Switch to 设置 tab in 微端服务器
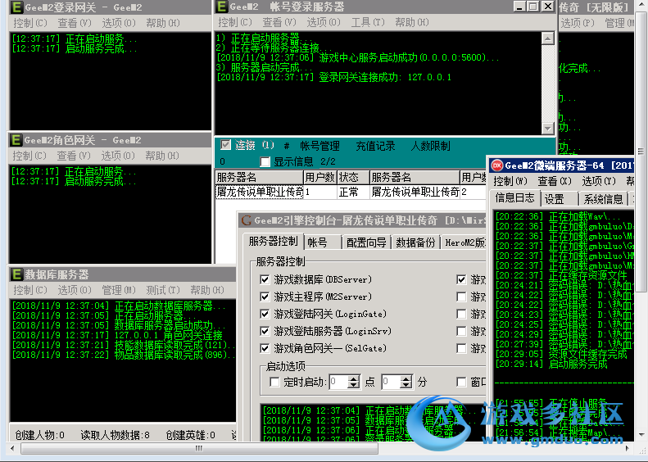This screenshot has width=648, height=462. click(x=559, y=199)
